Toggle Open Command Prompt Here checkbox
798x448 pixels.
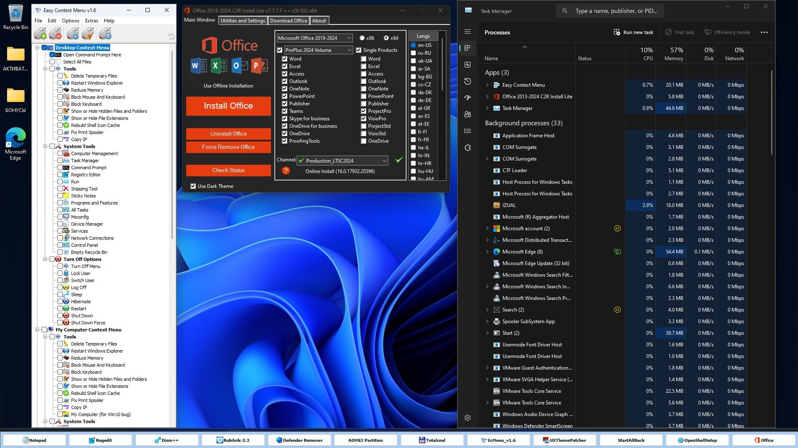click(x=52, y=55)
